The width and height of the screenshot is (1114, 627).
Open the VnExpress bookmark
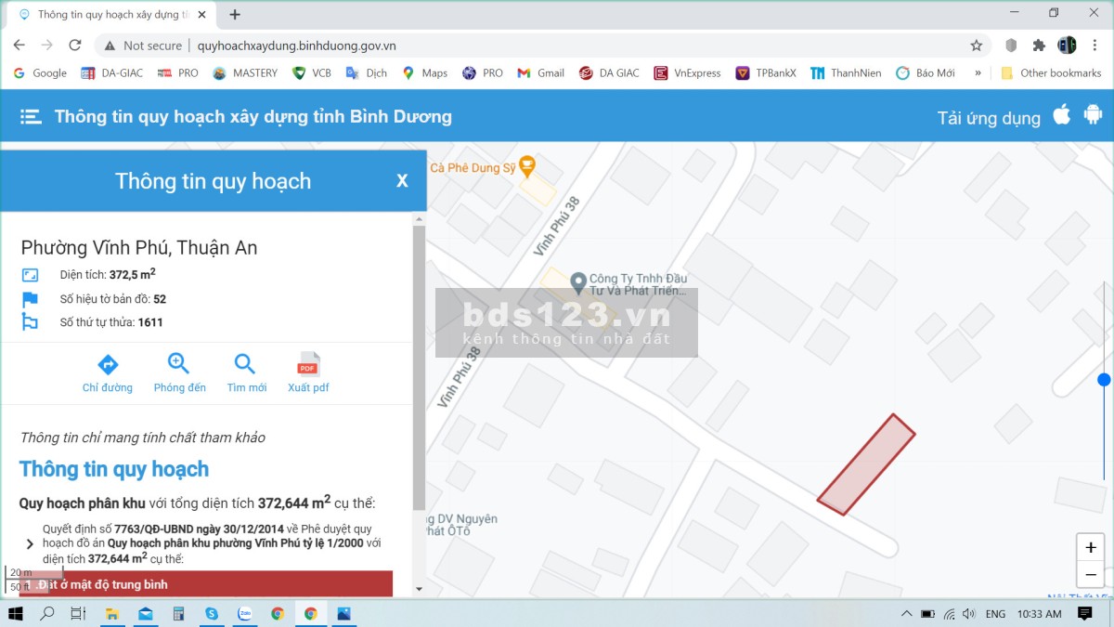pyautogui.click(x=688, y=72)
